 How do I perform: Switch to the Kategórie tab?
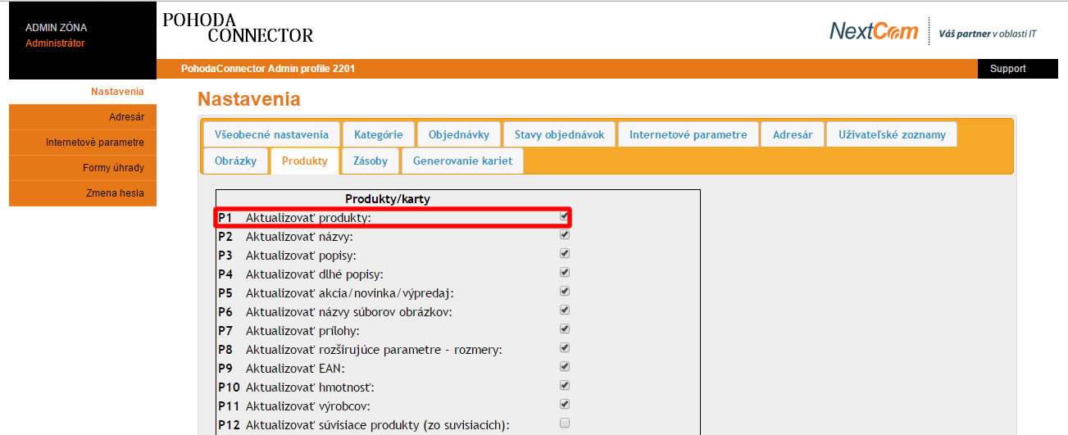(379, 134)
